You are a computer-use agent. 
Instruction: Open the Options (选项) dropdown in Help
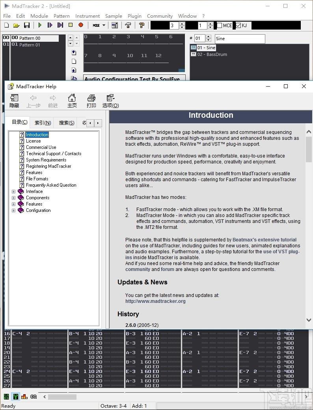(110, 101)
